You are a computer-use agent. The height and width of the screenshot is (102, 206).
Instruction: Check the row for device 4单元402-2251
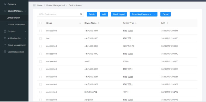[40, 77]
